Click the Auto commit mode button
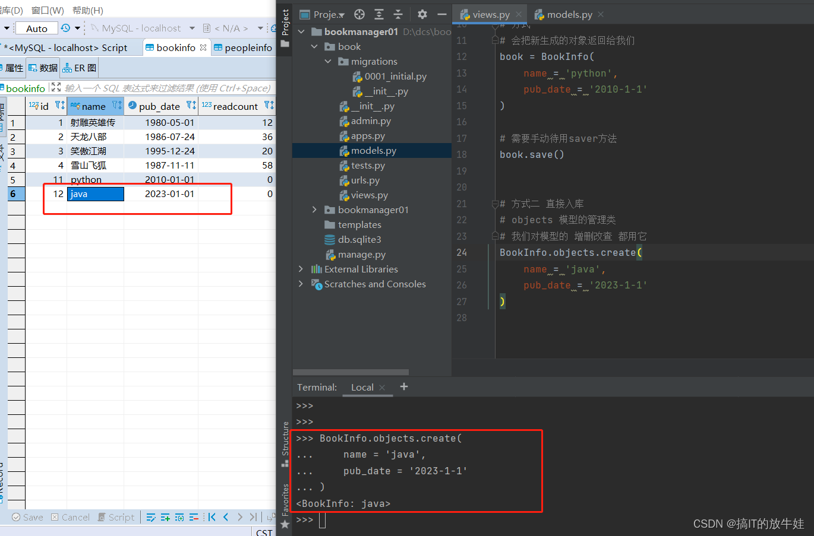The height and width of the screenshot is (536, 814). [x=36, y=28]
